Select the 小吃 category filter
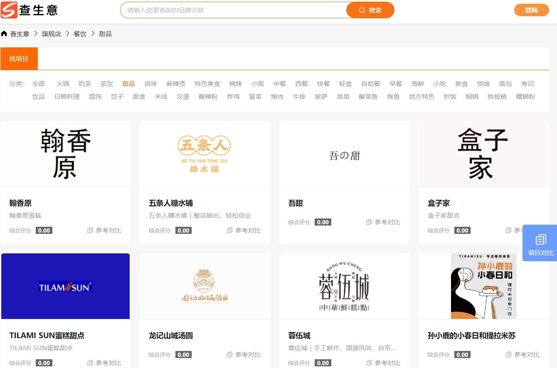The height and width of the screenshot is (368, 557). tap(440, 84)
